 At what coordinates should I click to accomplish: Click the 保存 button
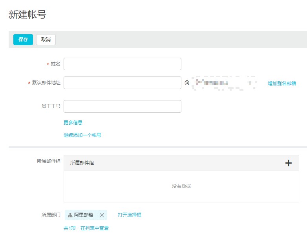coord(23,40)
